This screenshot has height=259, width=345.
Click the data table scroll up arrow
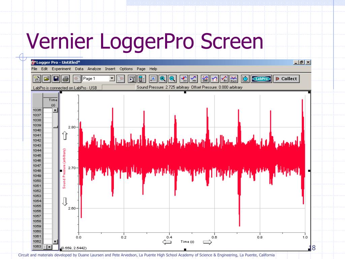click(55, 110)
